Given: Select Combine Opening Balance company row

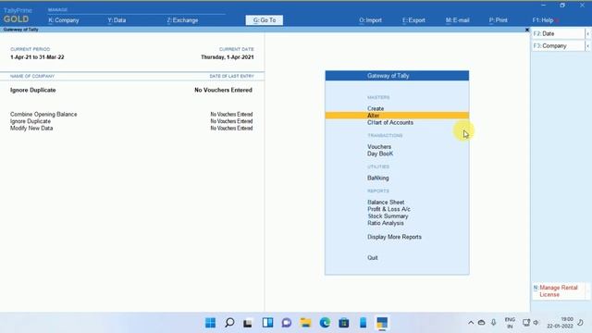Looking at the screenshot, I should [x=131, y=114].
